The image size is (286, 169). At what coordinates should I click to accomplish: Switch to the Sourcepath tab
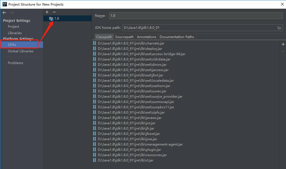pos(124,37)
